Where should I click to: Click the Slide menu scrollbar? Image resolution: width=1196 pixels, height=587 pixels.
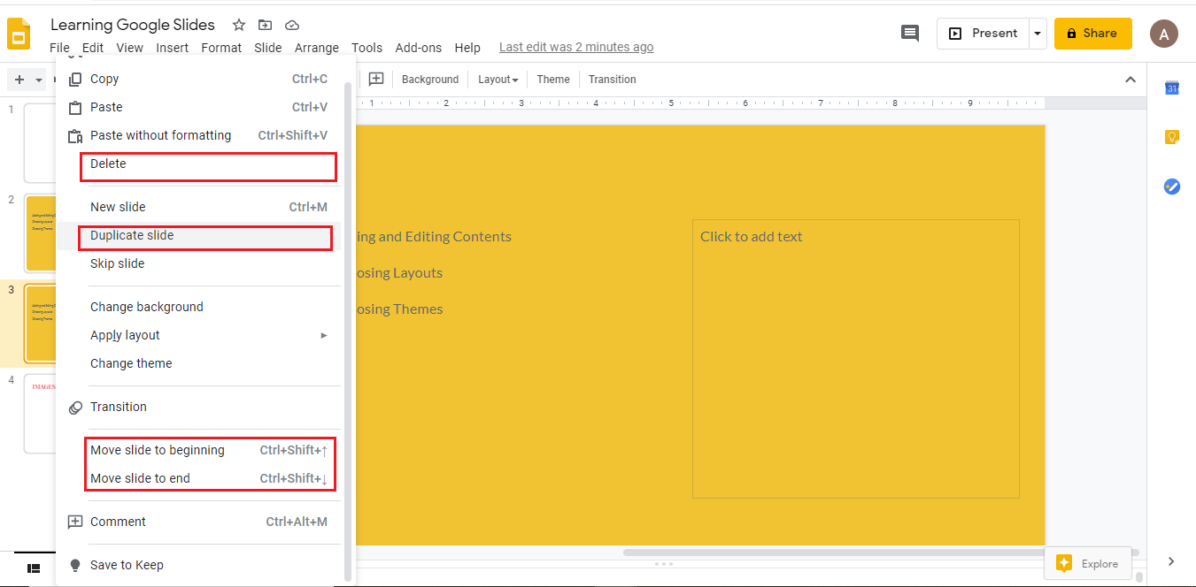pyautogui.click(x=348, y=332)
